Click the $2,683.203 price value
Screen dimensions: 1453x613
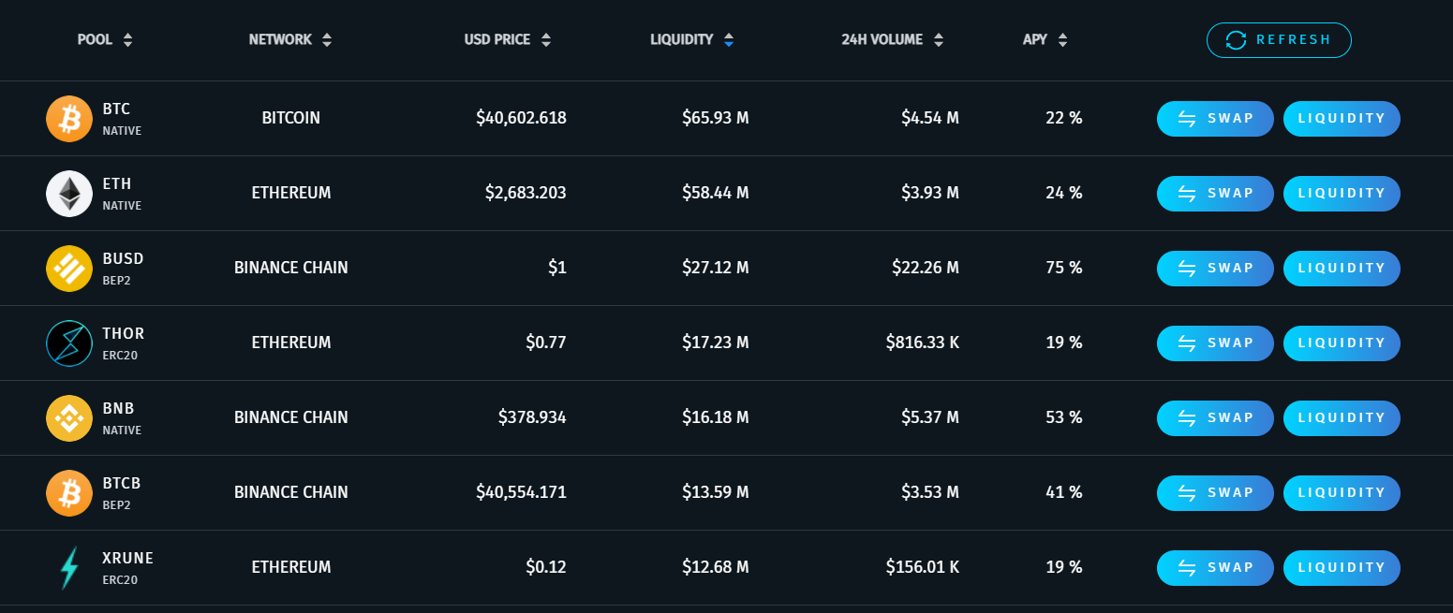pos(526,194)
